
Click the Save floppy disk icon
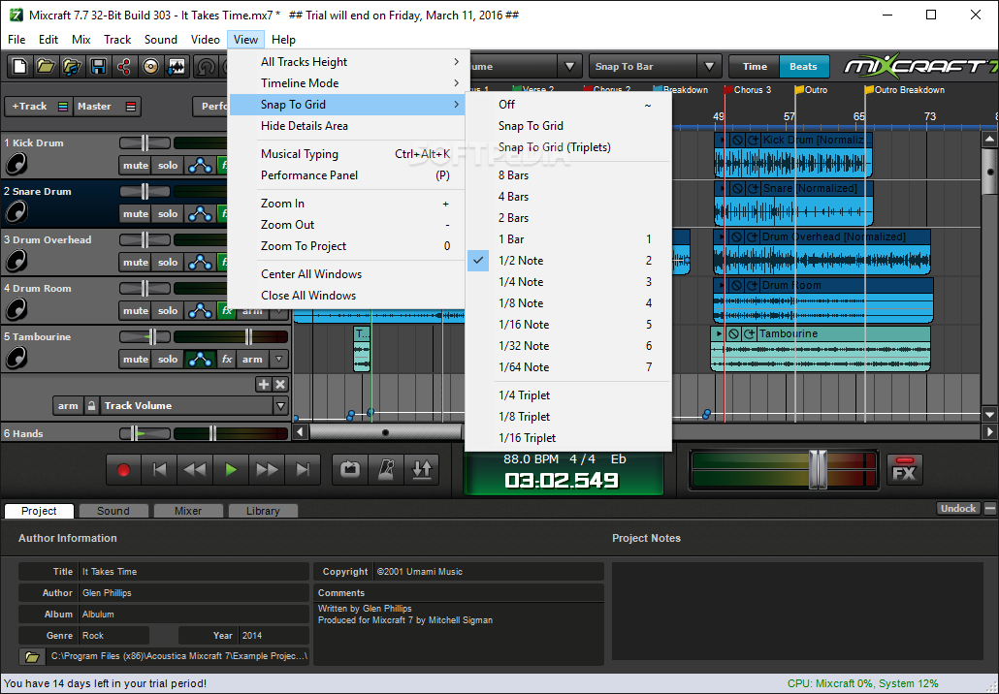pos(98,66)
